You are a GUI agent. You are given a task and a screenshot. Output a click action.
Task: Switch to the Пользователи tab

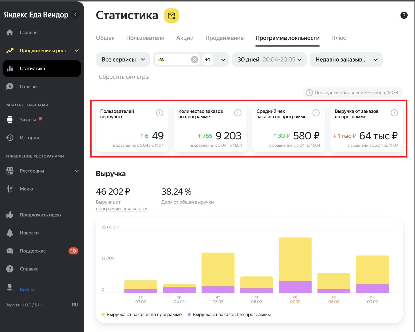(x=145, y=38)
